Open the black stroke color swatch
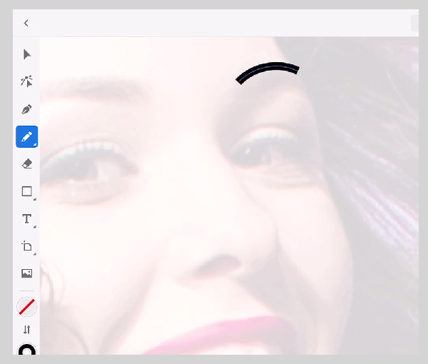Viewport: 428px width, 364px height. [x=27, y=350]
